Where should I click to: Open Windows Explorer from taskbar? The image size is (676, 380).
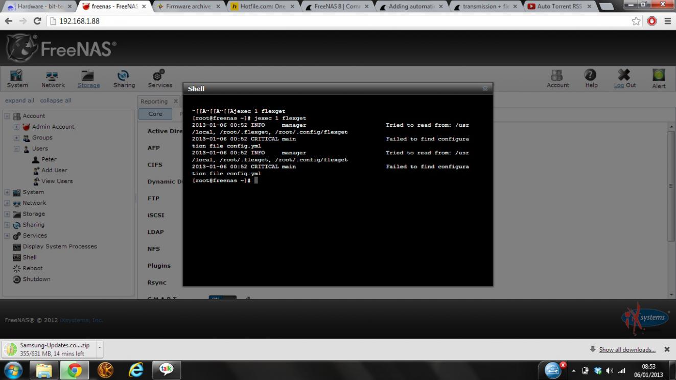pos(44,370)
